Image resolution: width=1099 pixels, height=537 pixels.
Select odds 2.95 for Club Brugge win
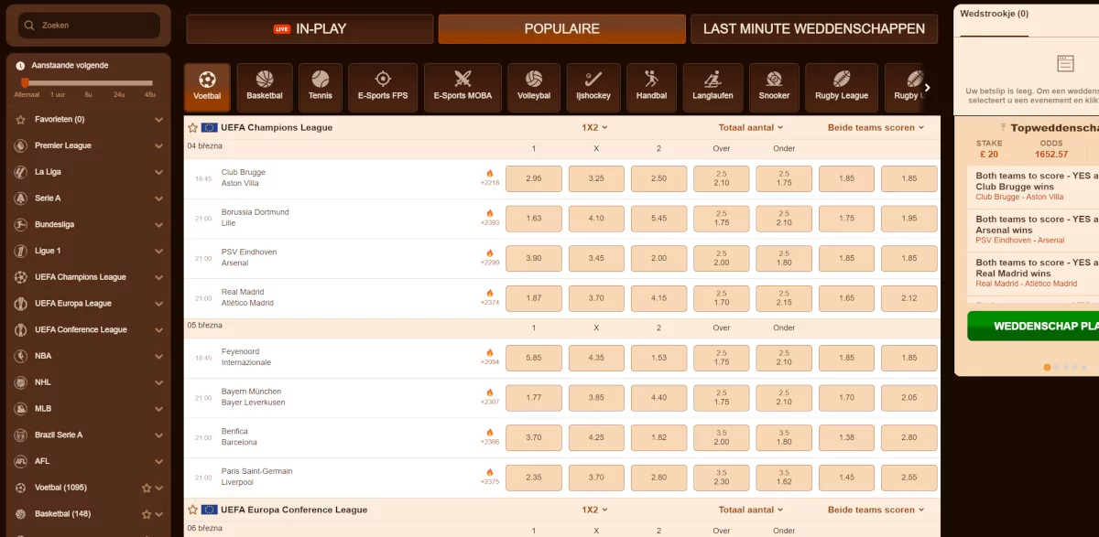tap(534, 178)
